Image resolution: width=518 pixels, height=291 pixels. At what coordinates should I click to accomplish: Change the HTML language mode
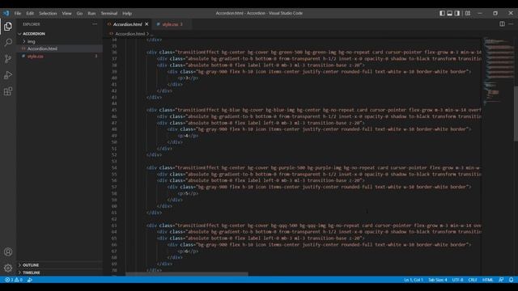tap(487, 280)
